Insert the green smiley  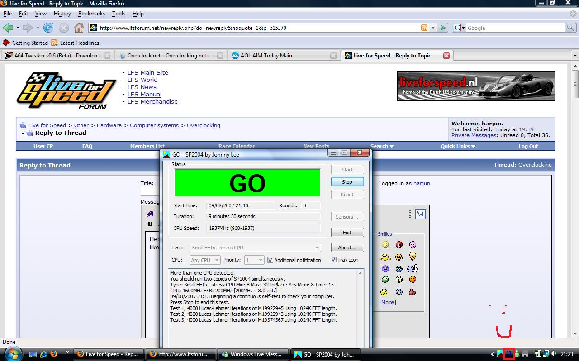385,280
